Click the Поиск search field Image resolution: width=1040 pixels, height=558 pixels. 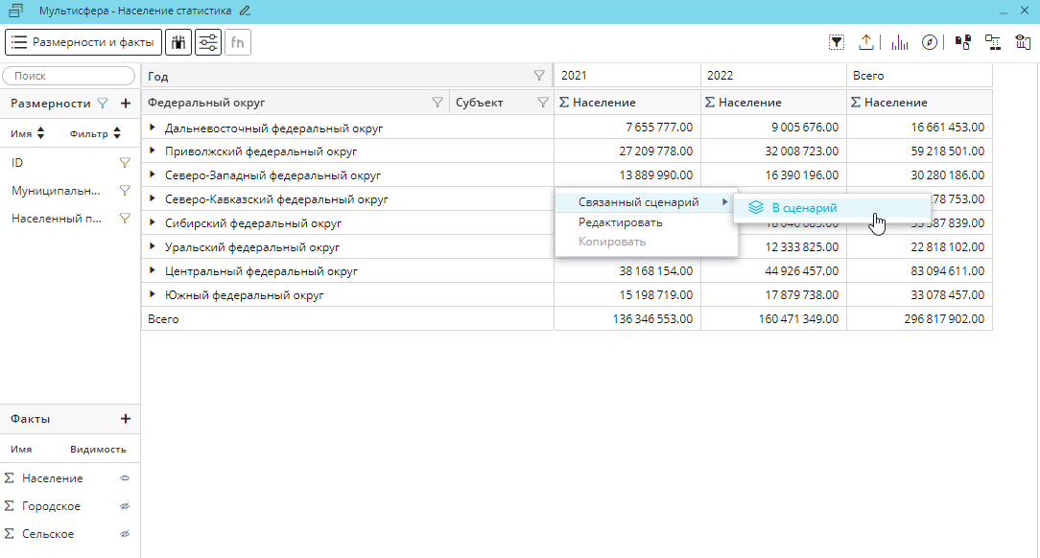tap(70, 76)
